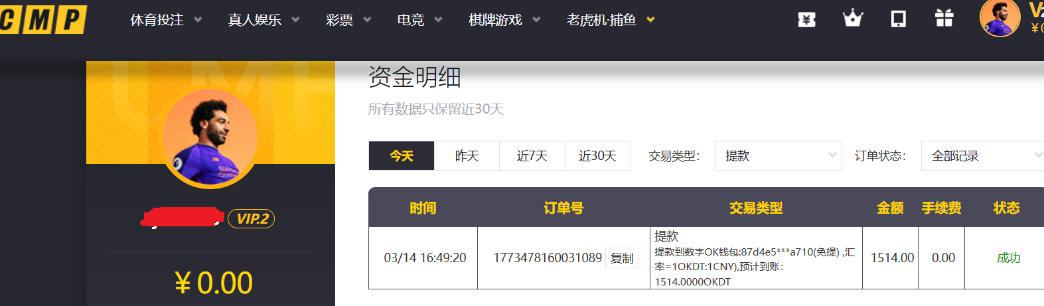Click the VIP.2 badge
Screen dimensions: 1044x306
click(x=252, y=219)
